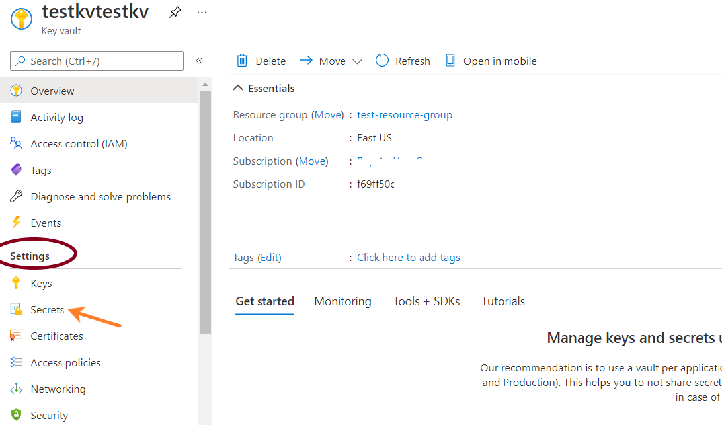The height and width of the screenshot is (425, 722).
Task: Go to Events in the sidebar
Action: point(46,223)
